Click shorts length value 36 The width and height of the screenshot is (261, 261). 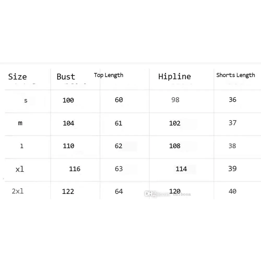233,99
